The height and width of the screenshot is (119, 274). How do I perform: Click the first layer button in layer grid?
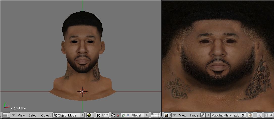pos(152,114)
